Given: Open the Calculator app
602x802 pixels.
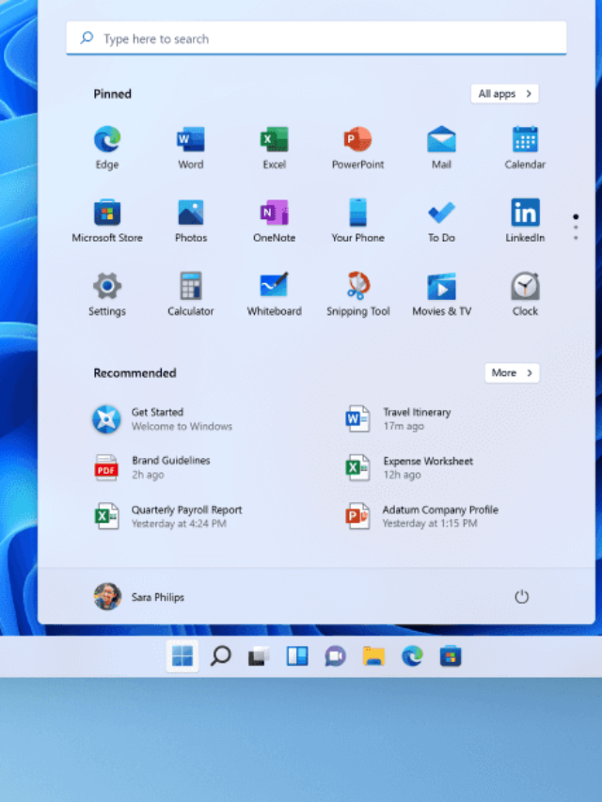Looking at the screenshot, I should [190, 287].
